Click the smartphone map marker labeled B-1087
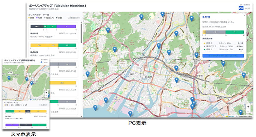 [x=9, y=78]
